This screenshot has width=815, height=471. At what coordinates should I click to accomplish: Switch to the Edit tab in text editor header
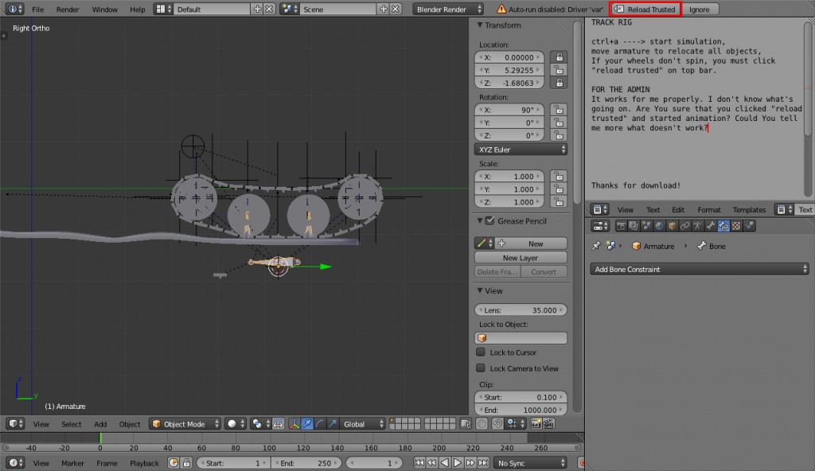point(677,209)
